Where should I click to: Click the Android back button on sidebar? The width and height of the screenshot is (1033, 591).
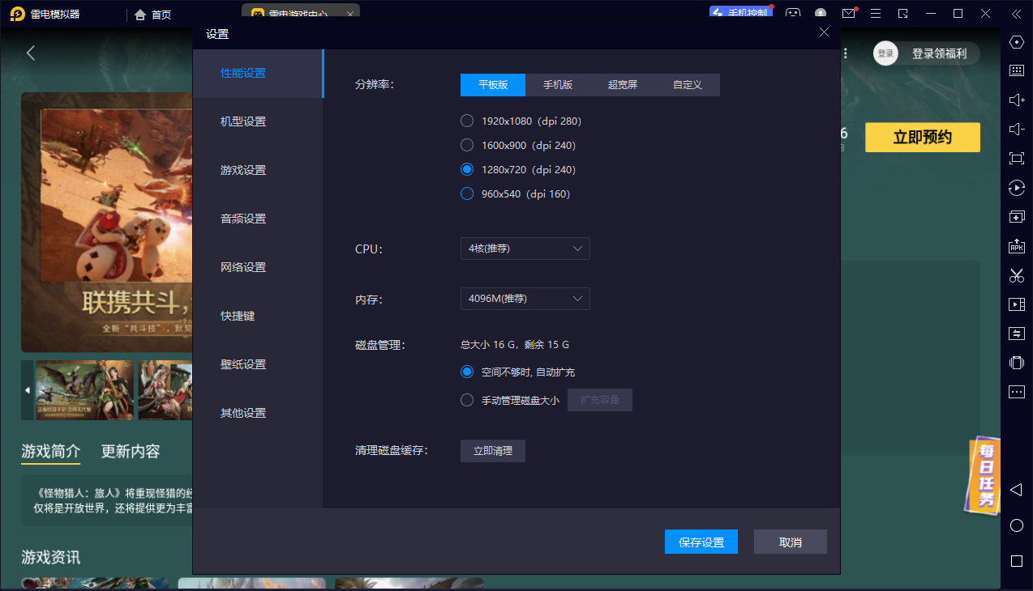1017,489
